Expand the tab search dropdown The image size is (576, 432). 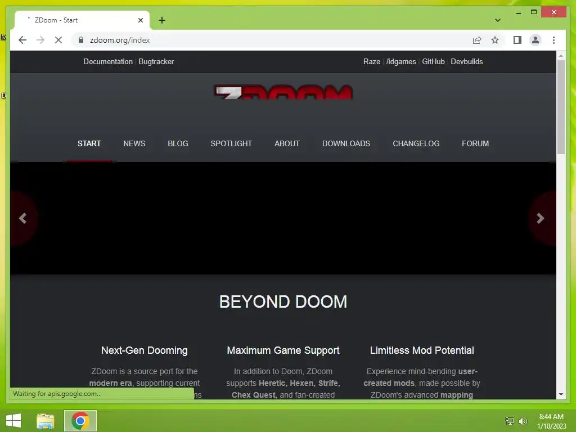(x=497, y=20)
